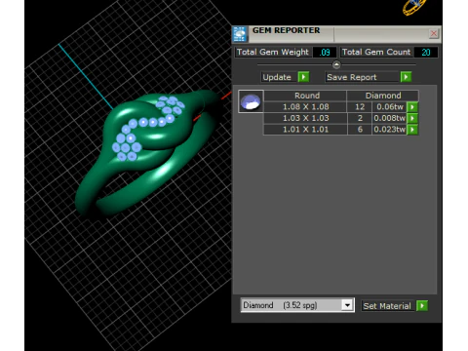
Task: Click green arrow for 1.08 X 1.08 row
Action: [x=412, y=107]
